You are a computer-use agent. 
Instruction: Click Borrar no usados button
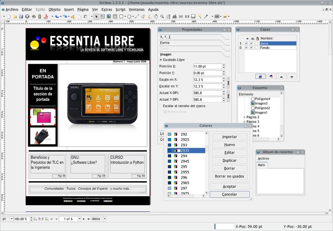tap(230, 176)
